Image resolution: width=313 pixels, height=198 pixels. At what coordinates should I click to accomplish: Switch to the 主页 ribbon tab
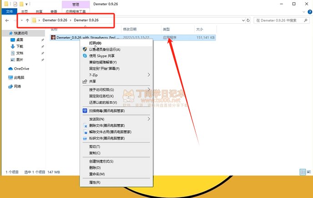[x=25, y=12]
